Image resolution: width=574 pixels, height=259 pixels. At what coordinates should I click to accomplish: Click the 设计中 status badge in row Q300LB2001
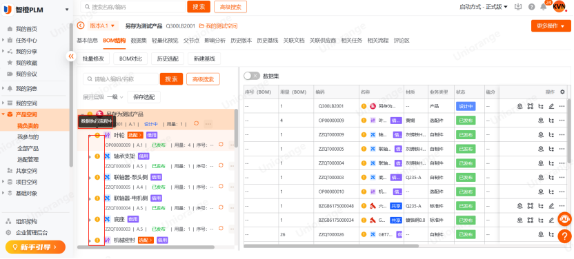point(465,106)
